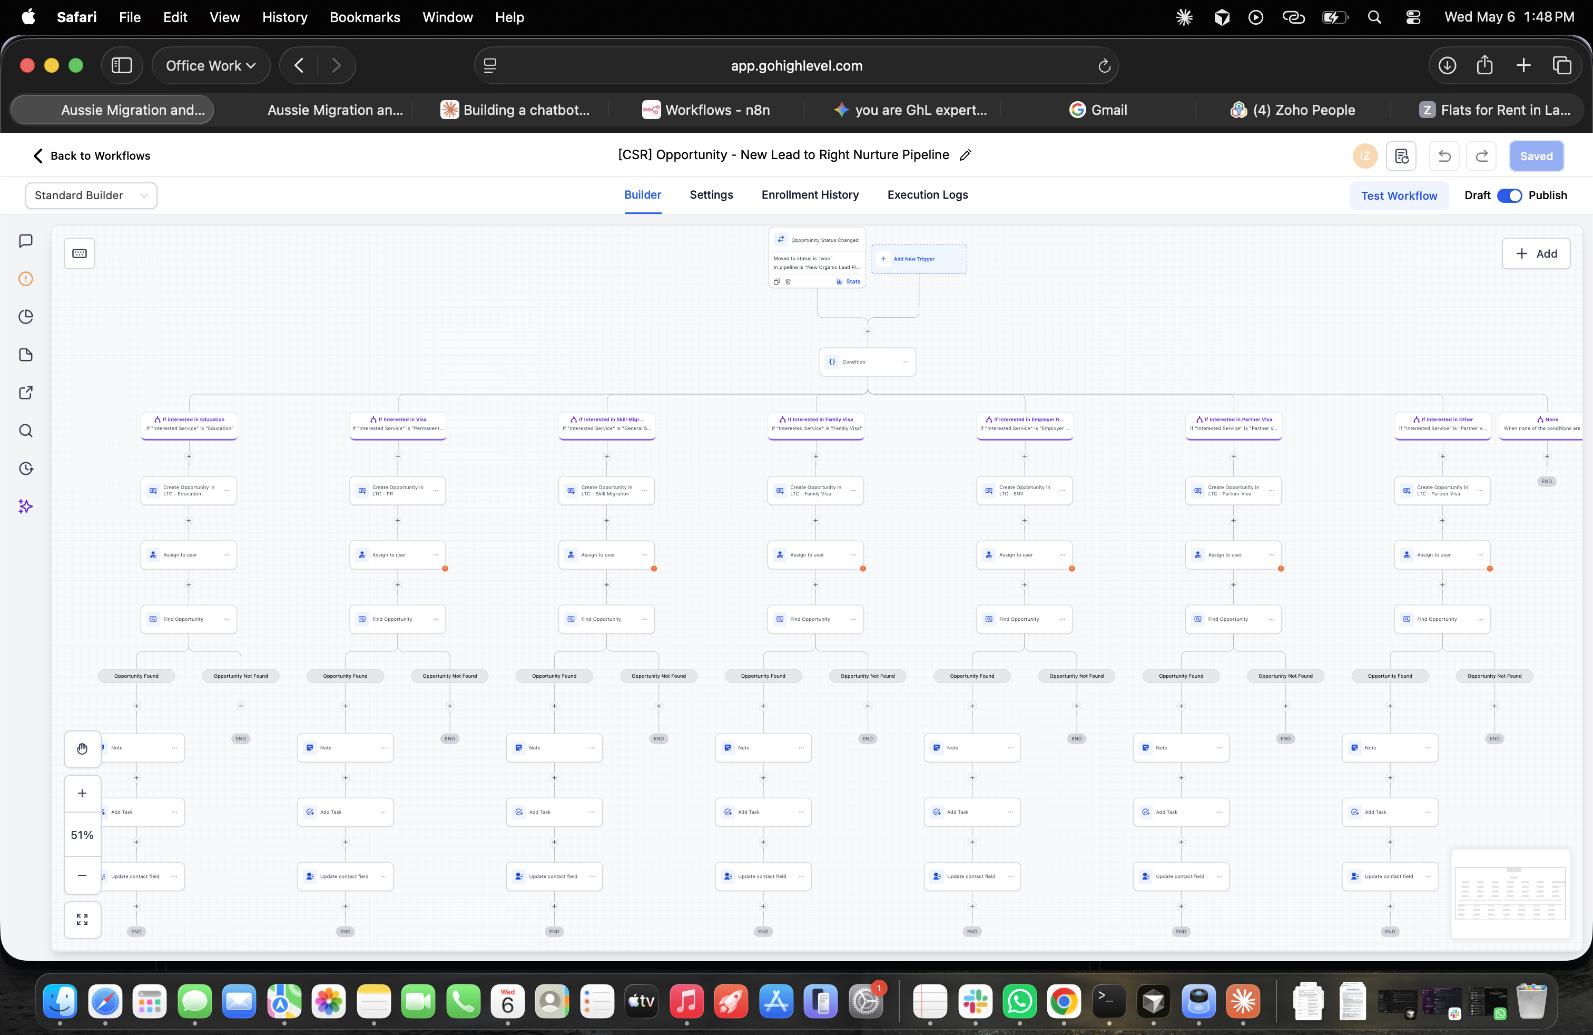Screen dimensions: 1593x1035
Task: Click Add New Trigger
Action: pos(918,259)
